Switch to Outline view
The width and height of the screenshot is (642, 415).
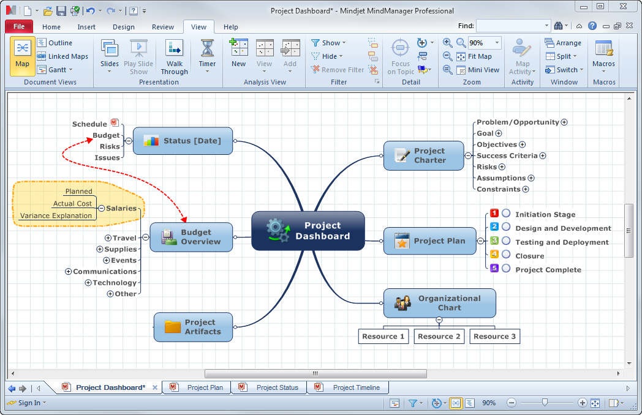click(55, 43)
